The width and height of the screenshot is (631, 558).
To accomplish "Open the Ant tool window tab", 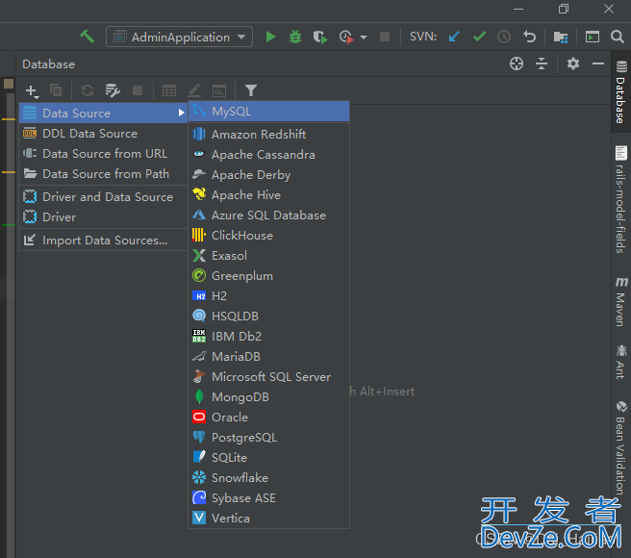I will 621,362.
